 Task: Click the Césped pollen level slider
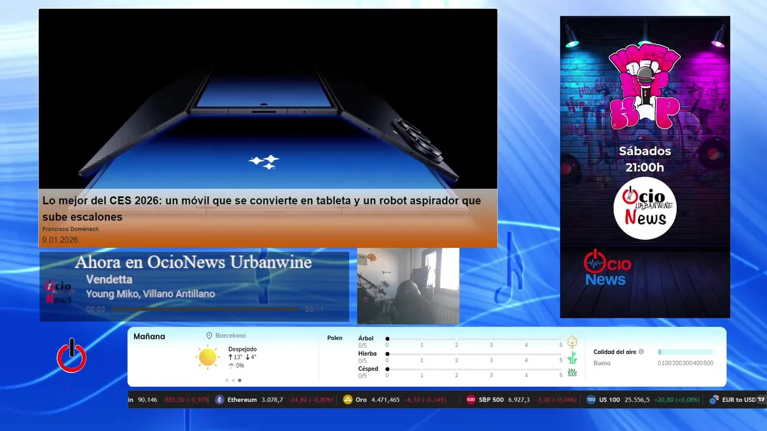[x=474, y=369]
